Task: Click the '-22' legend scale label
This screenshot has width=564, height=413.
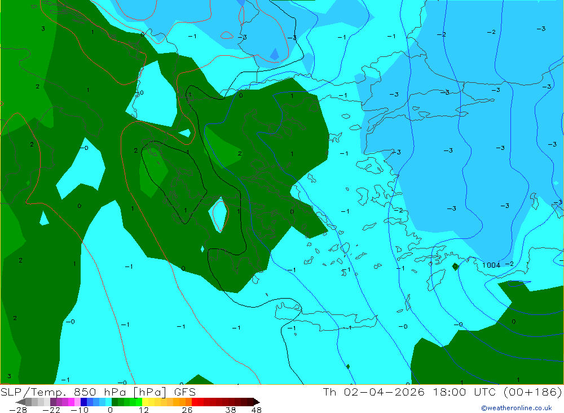Action: (x=51, y=410)
